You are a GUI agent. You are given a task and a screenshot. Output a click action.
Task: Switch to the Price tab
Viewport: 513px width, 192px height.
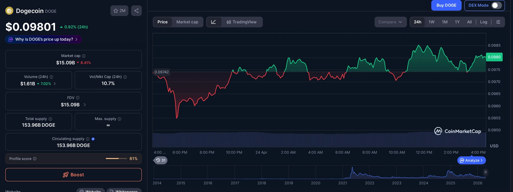coord(162,22)
